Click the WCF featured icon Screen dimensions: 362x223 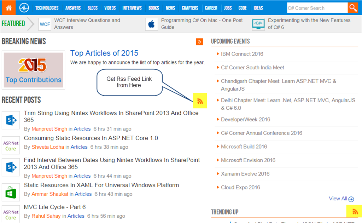(45, 24)
